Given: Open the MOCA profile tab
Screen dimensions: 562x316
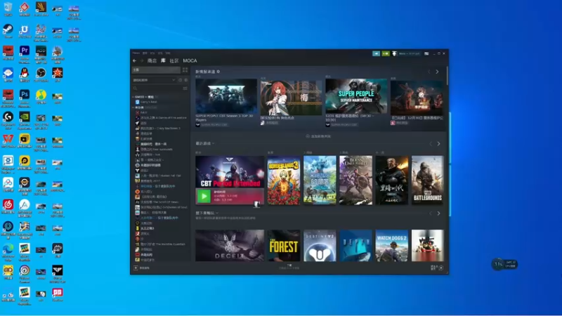Looking at the screenshot, I should coord(190,61).
